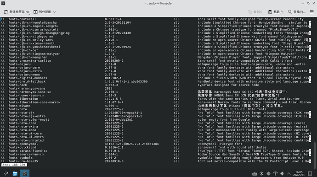Screen dimensions: 317x177
Task: Click the fonts-noto-color-emoji package name
Action: (x=28, y=120)
